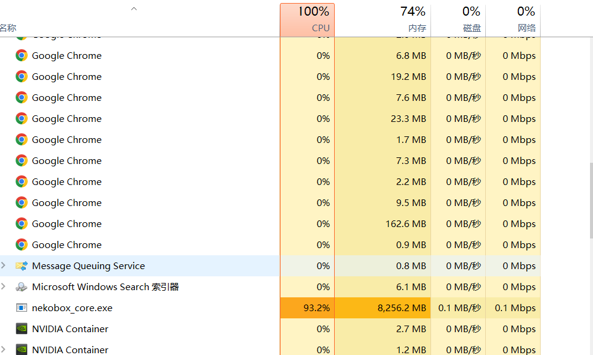The image size is (593, 355).
Task: Expand the Message Queuing Service process group
Action: (4, 265)
